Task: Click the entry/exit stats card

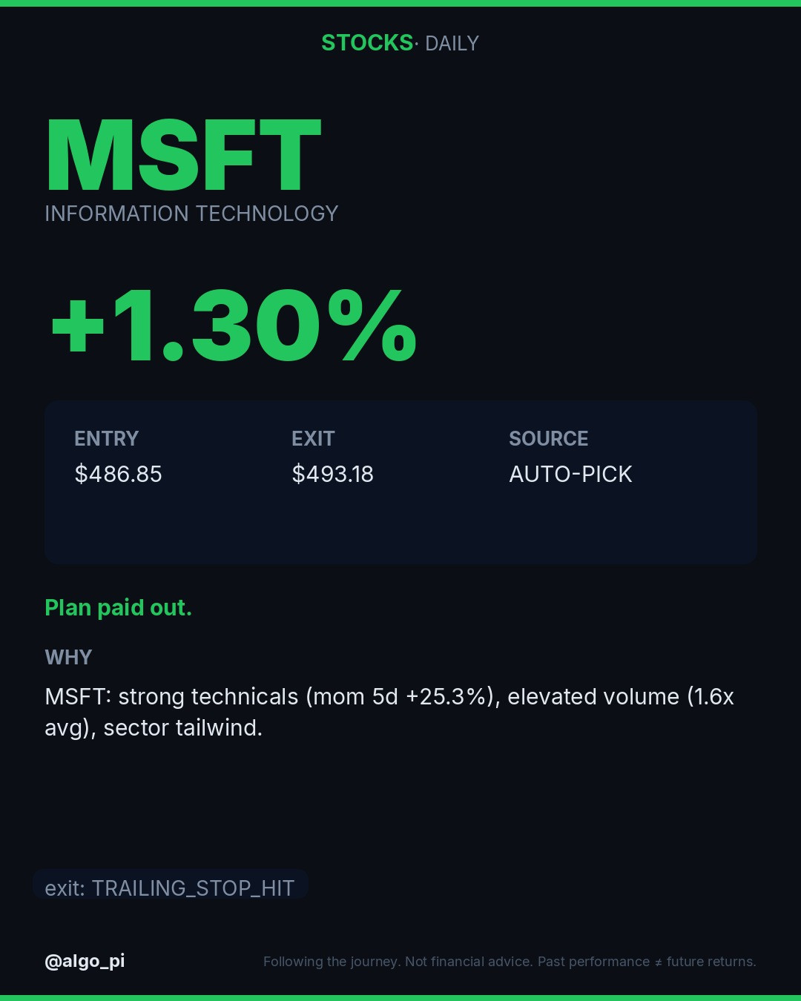Action: click(400, 482)
